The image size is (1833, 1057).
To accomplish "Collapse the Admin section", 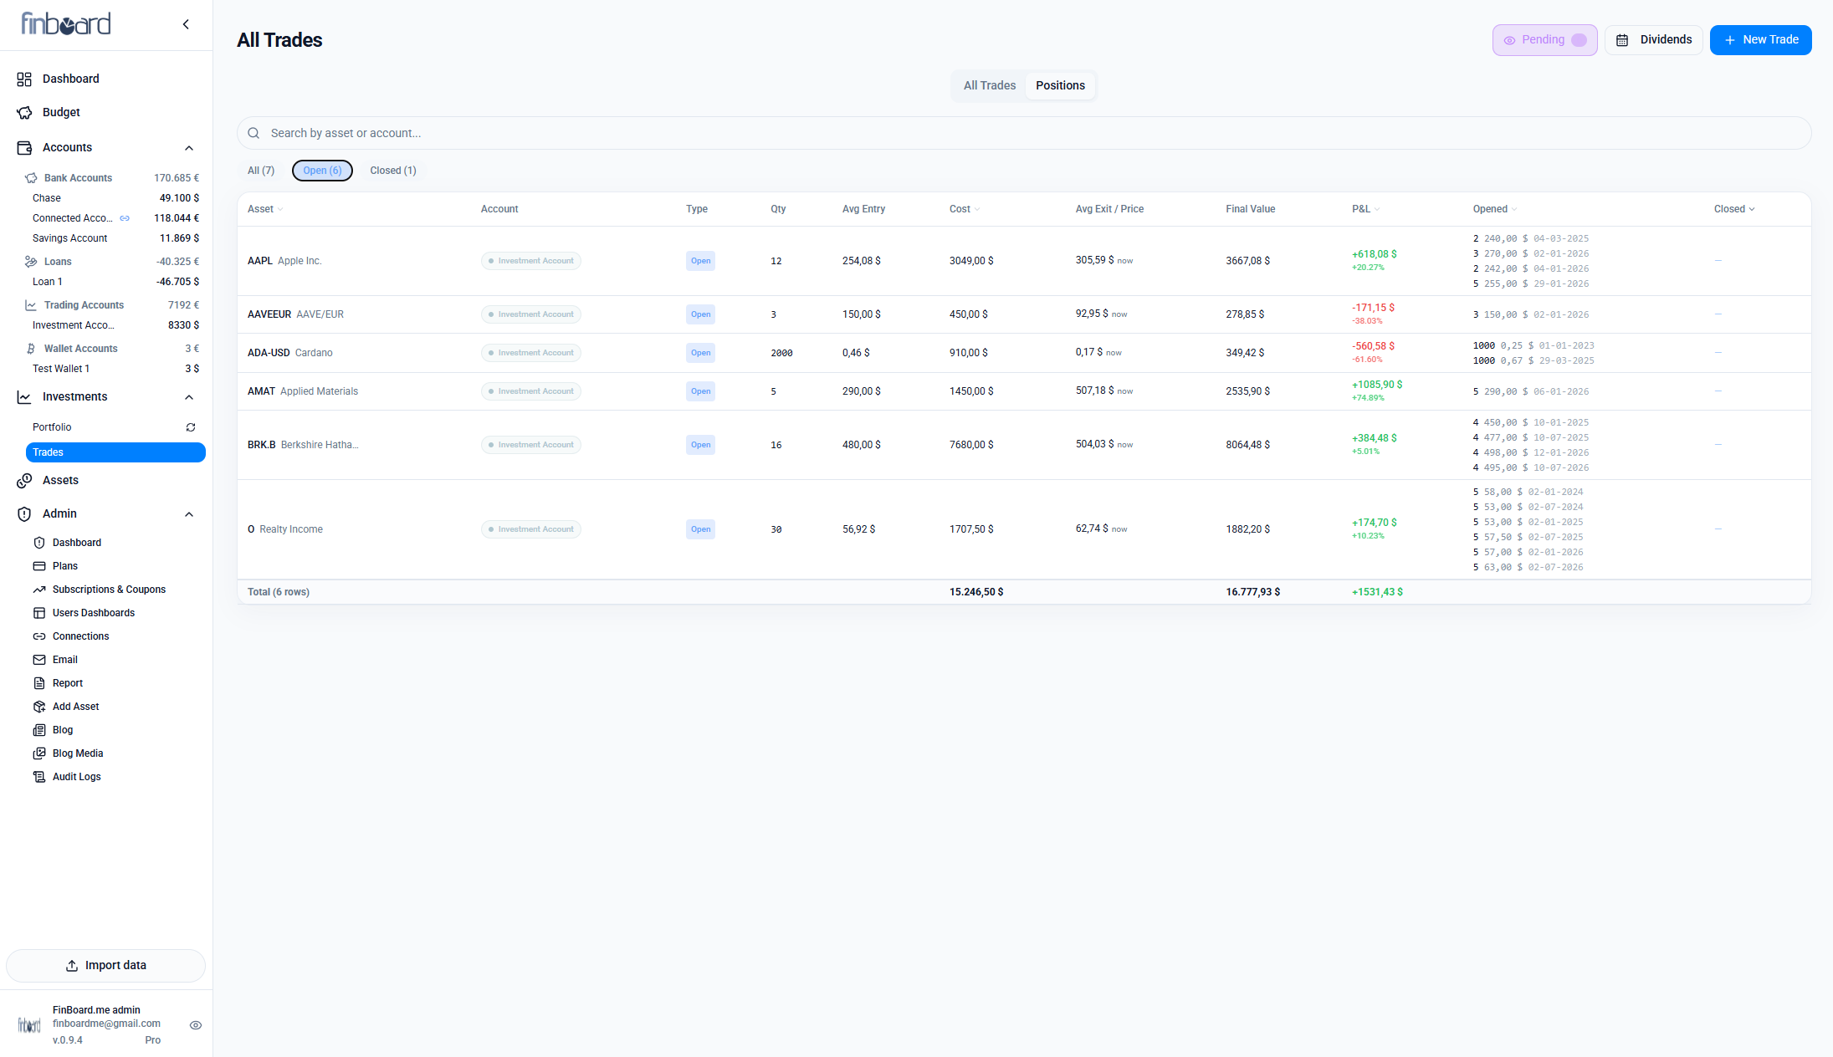I will tap(189, 514).
